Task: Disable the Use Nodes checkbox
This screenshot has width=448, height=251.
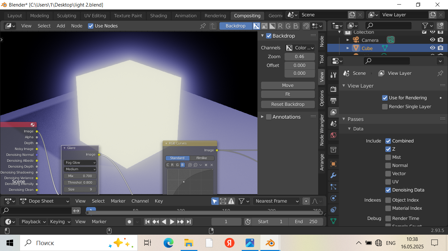Action: point(91,26)
